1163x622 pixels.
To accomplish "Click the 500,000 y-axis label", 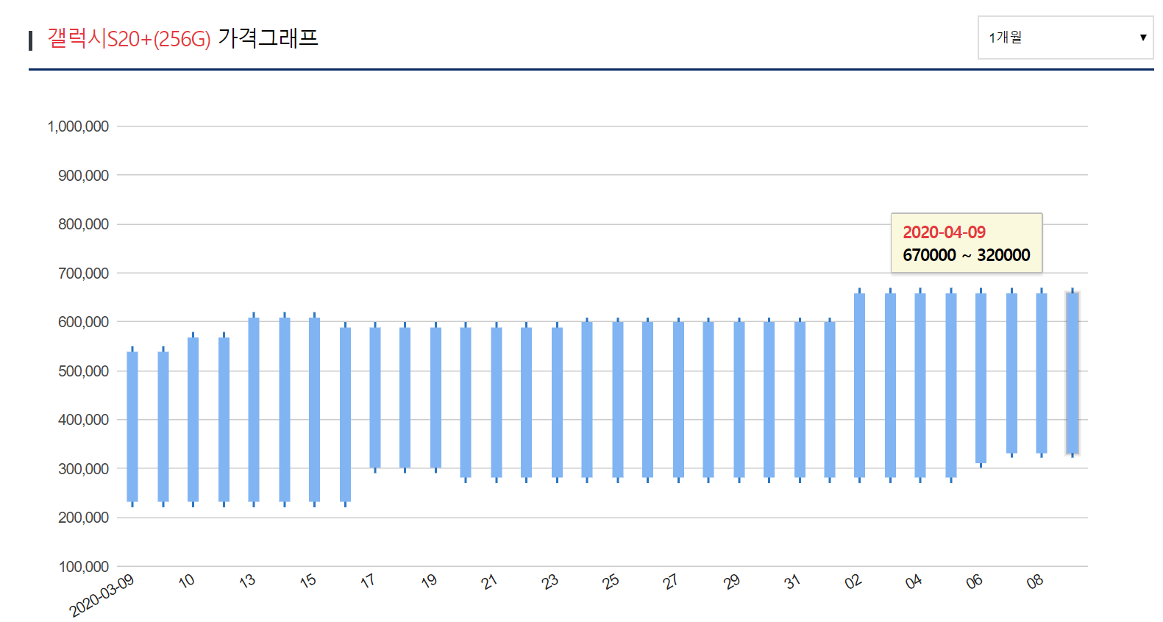I will (83, 371).
